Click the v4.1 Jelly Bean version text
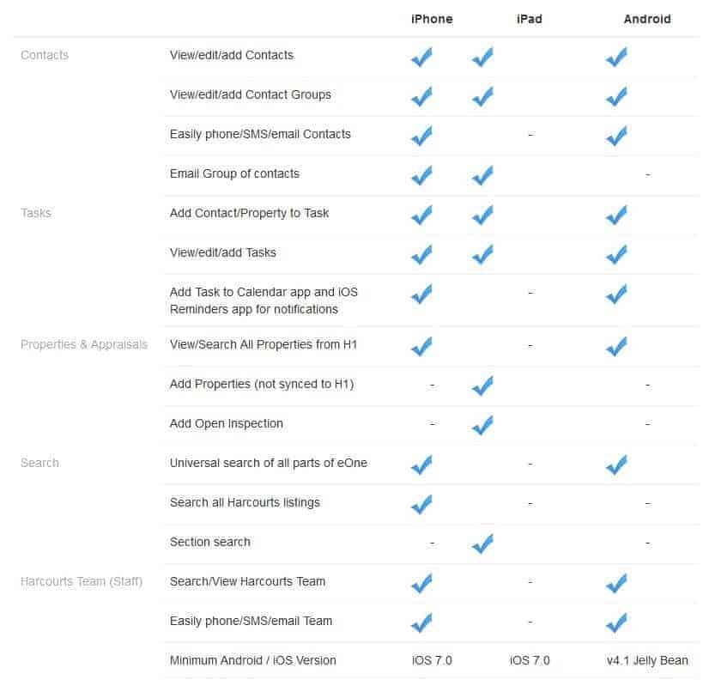 647,660
